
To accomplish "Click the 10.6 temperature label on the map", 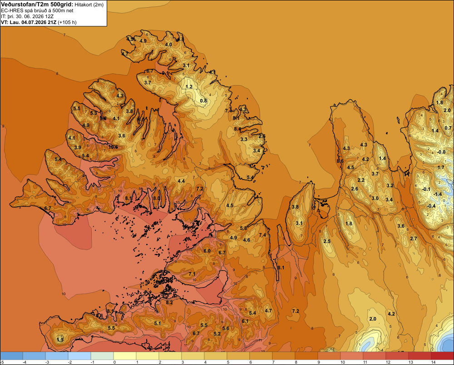I will click(x=113, y=147).
